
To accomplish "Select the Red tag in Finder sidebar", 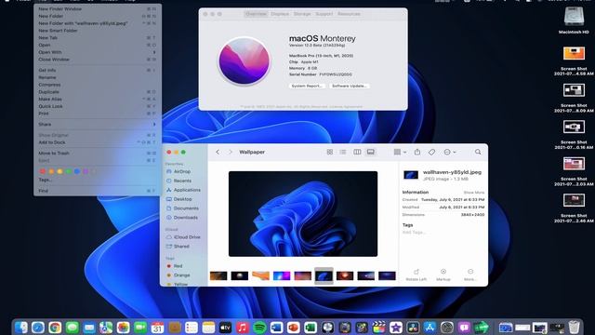I will (175, 266).
